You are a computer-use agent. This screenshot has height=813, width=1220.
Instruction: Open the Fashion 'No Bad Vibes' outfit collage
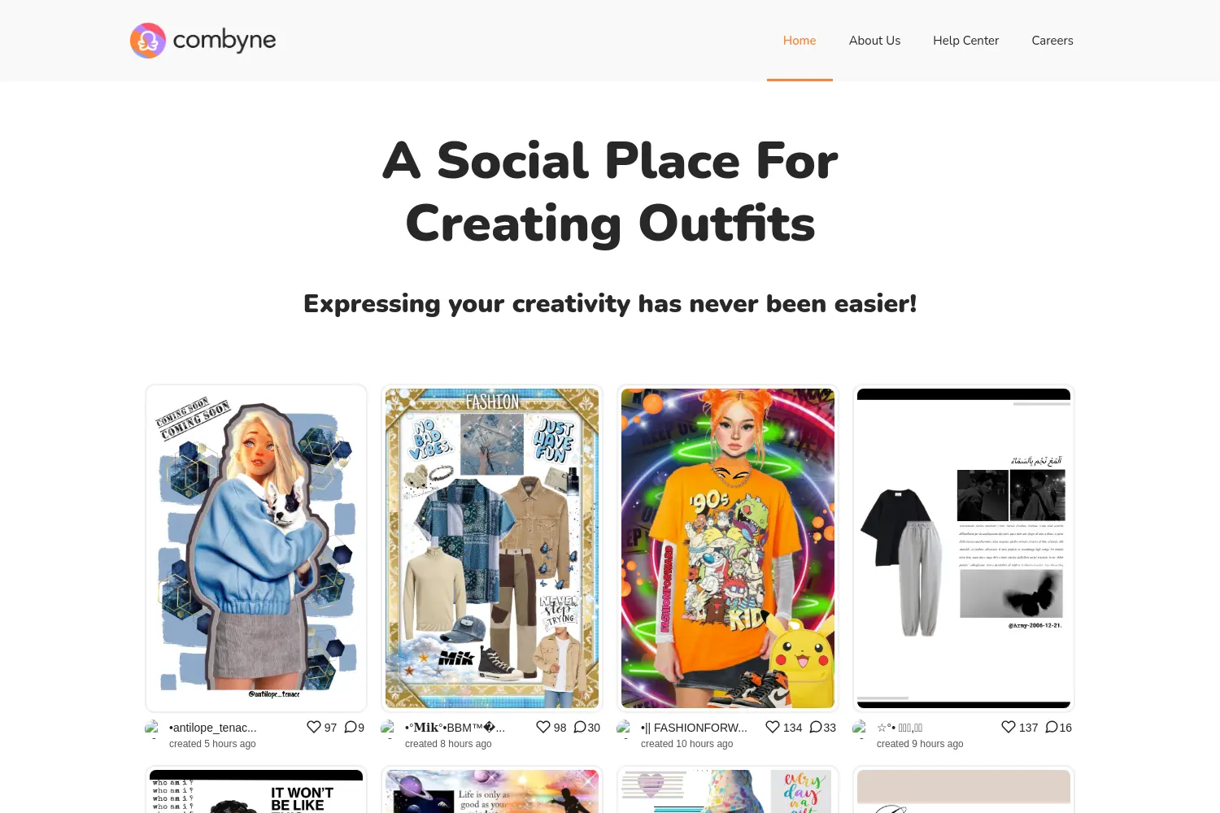point(492,548)
